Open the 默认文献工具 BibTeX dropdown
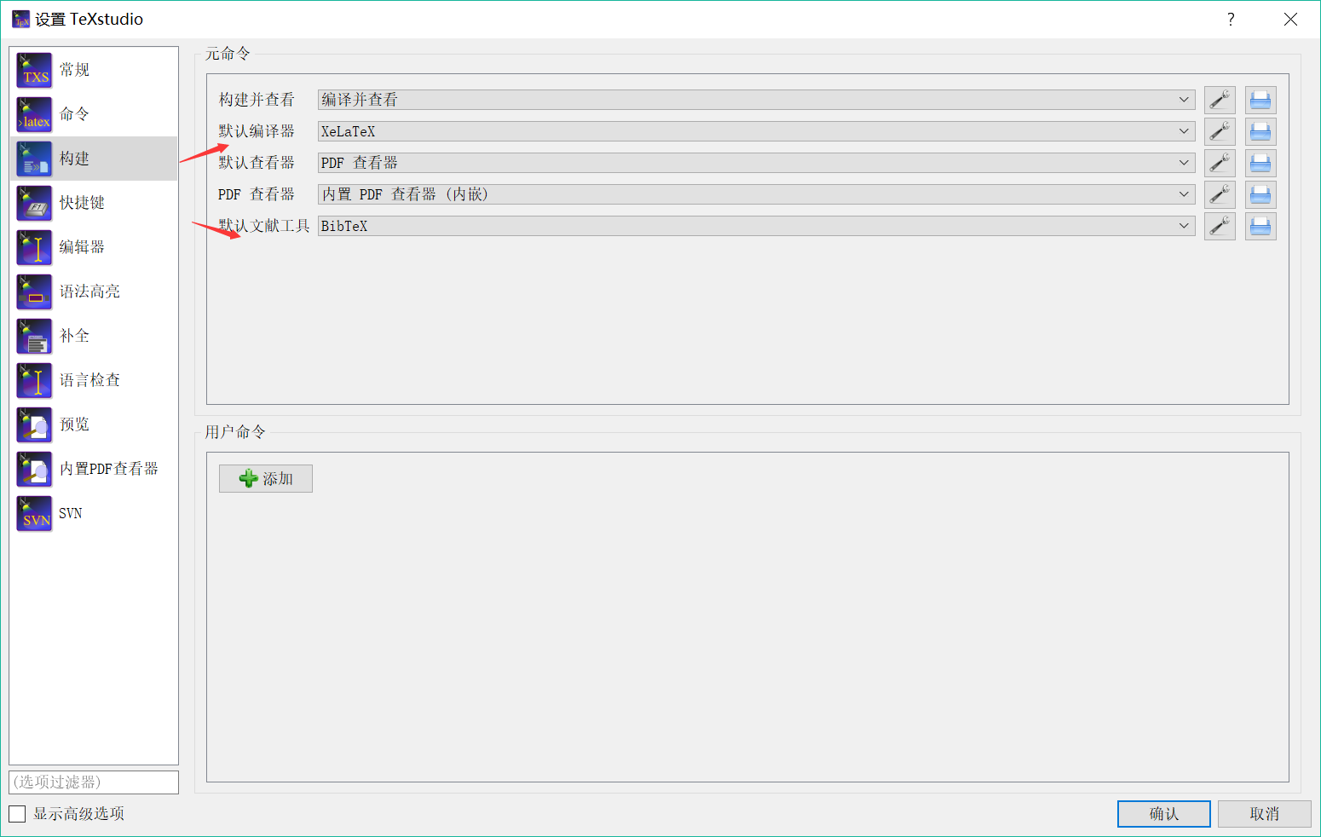 tap(756, 226)
